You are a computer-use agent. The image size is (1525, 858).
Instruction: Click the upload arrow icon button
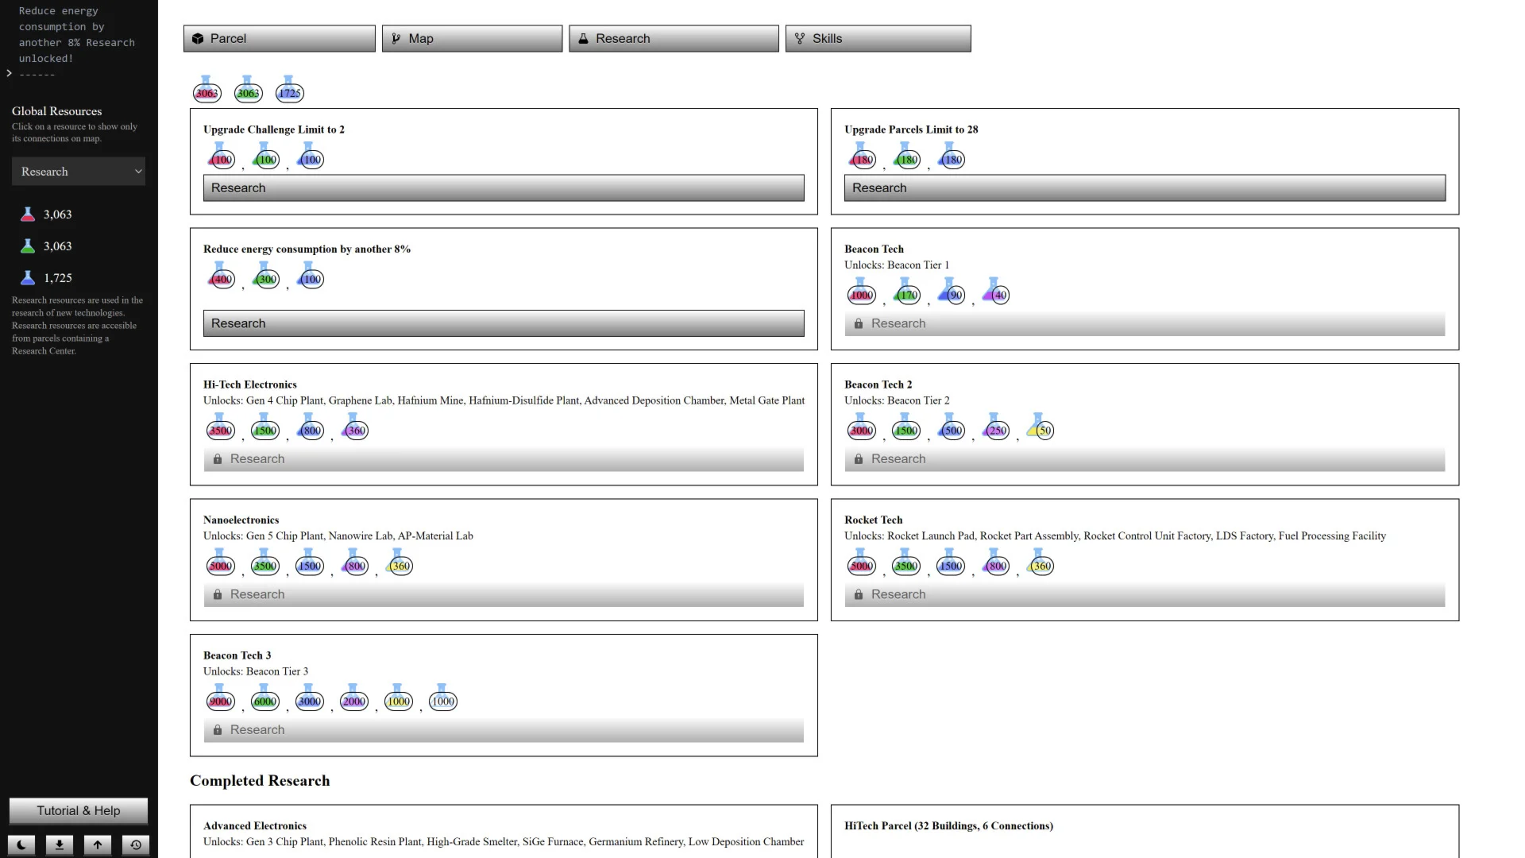[x=98, y=844]
